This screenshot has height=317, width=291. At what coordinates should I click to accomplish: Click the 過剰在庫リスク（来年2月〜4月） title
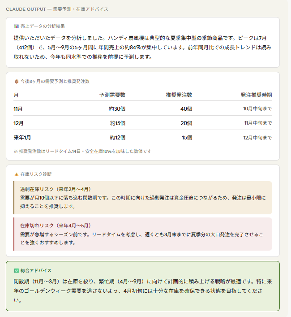point(56,189)
